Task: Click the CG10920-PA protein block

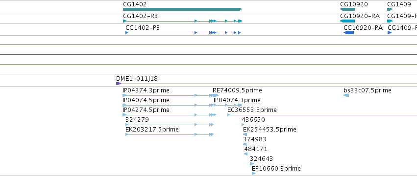Action: coord(349,33)
